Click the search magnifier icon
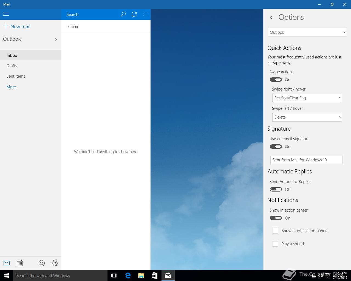 coord(123,14)
